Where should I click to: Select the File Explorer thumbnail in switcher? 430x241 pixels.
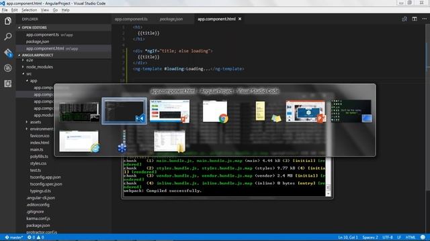(x=170, y=141)
